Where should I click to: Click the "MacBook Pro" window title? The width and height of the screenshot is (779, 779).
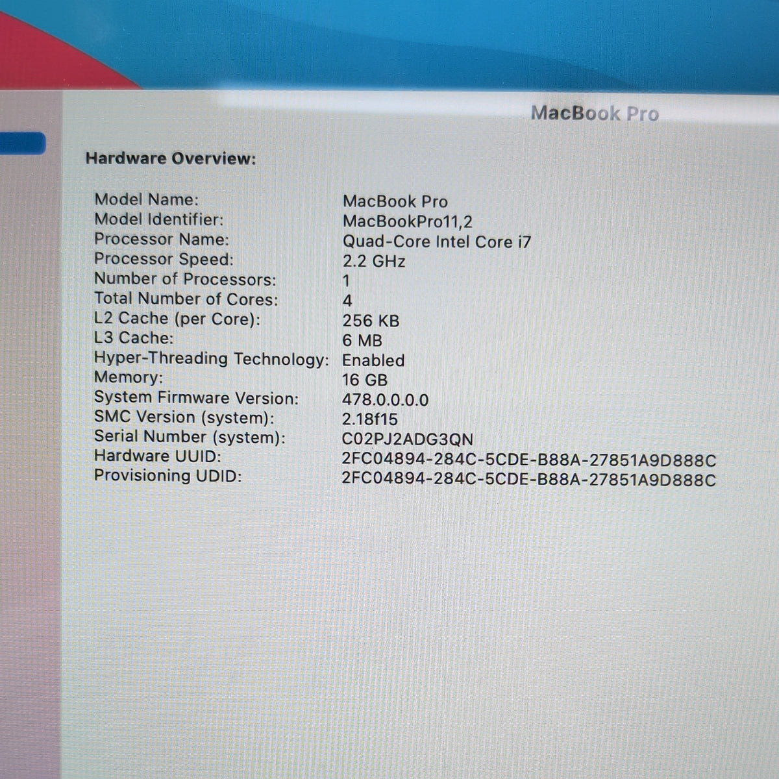595,114
